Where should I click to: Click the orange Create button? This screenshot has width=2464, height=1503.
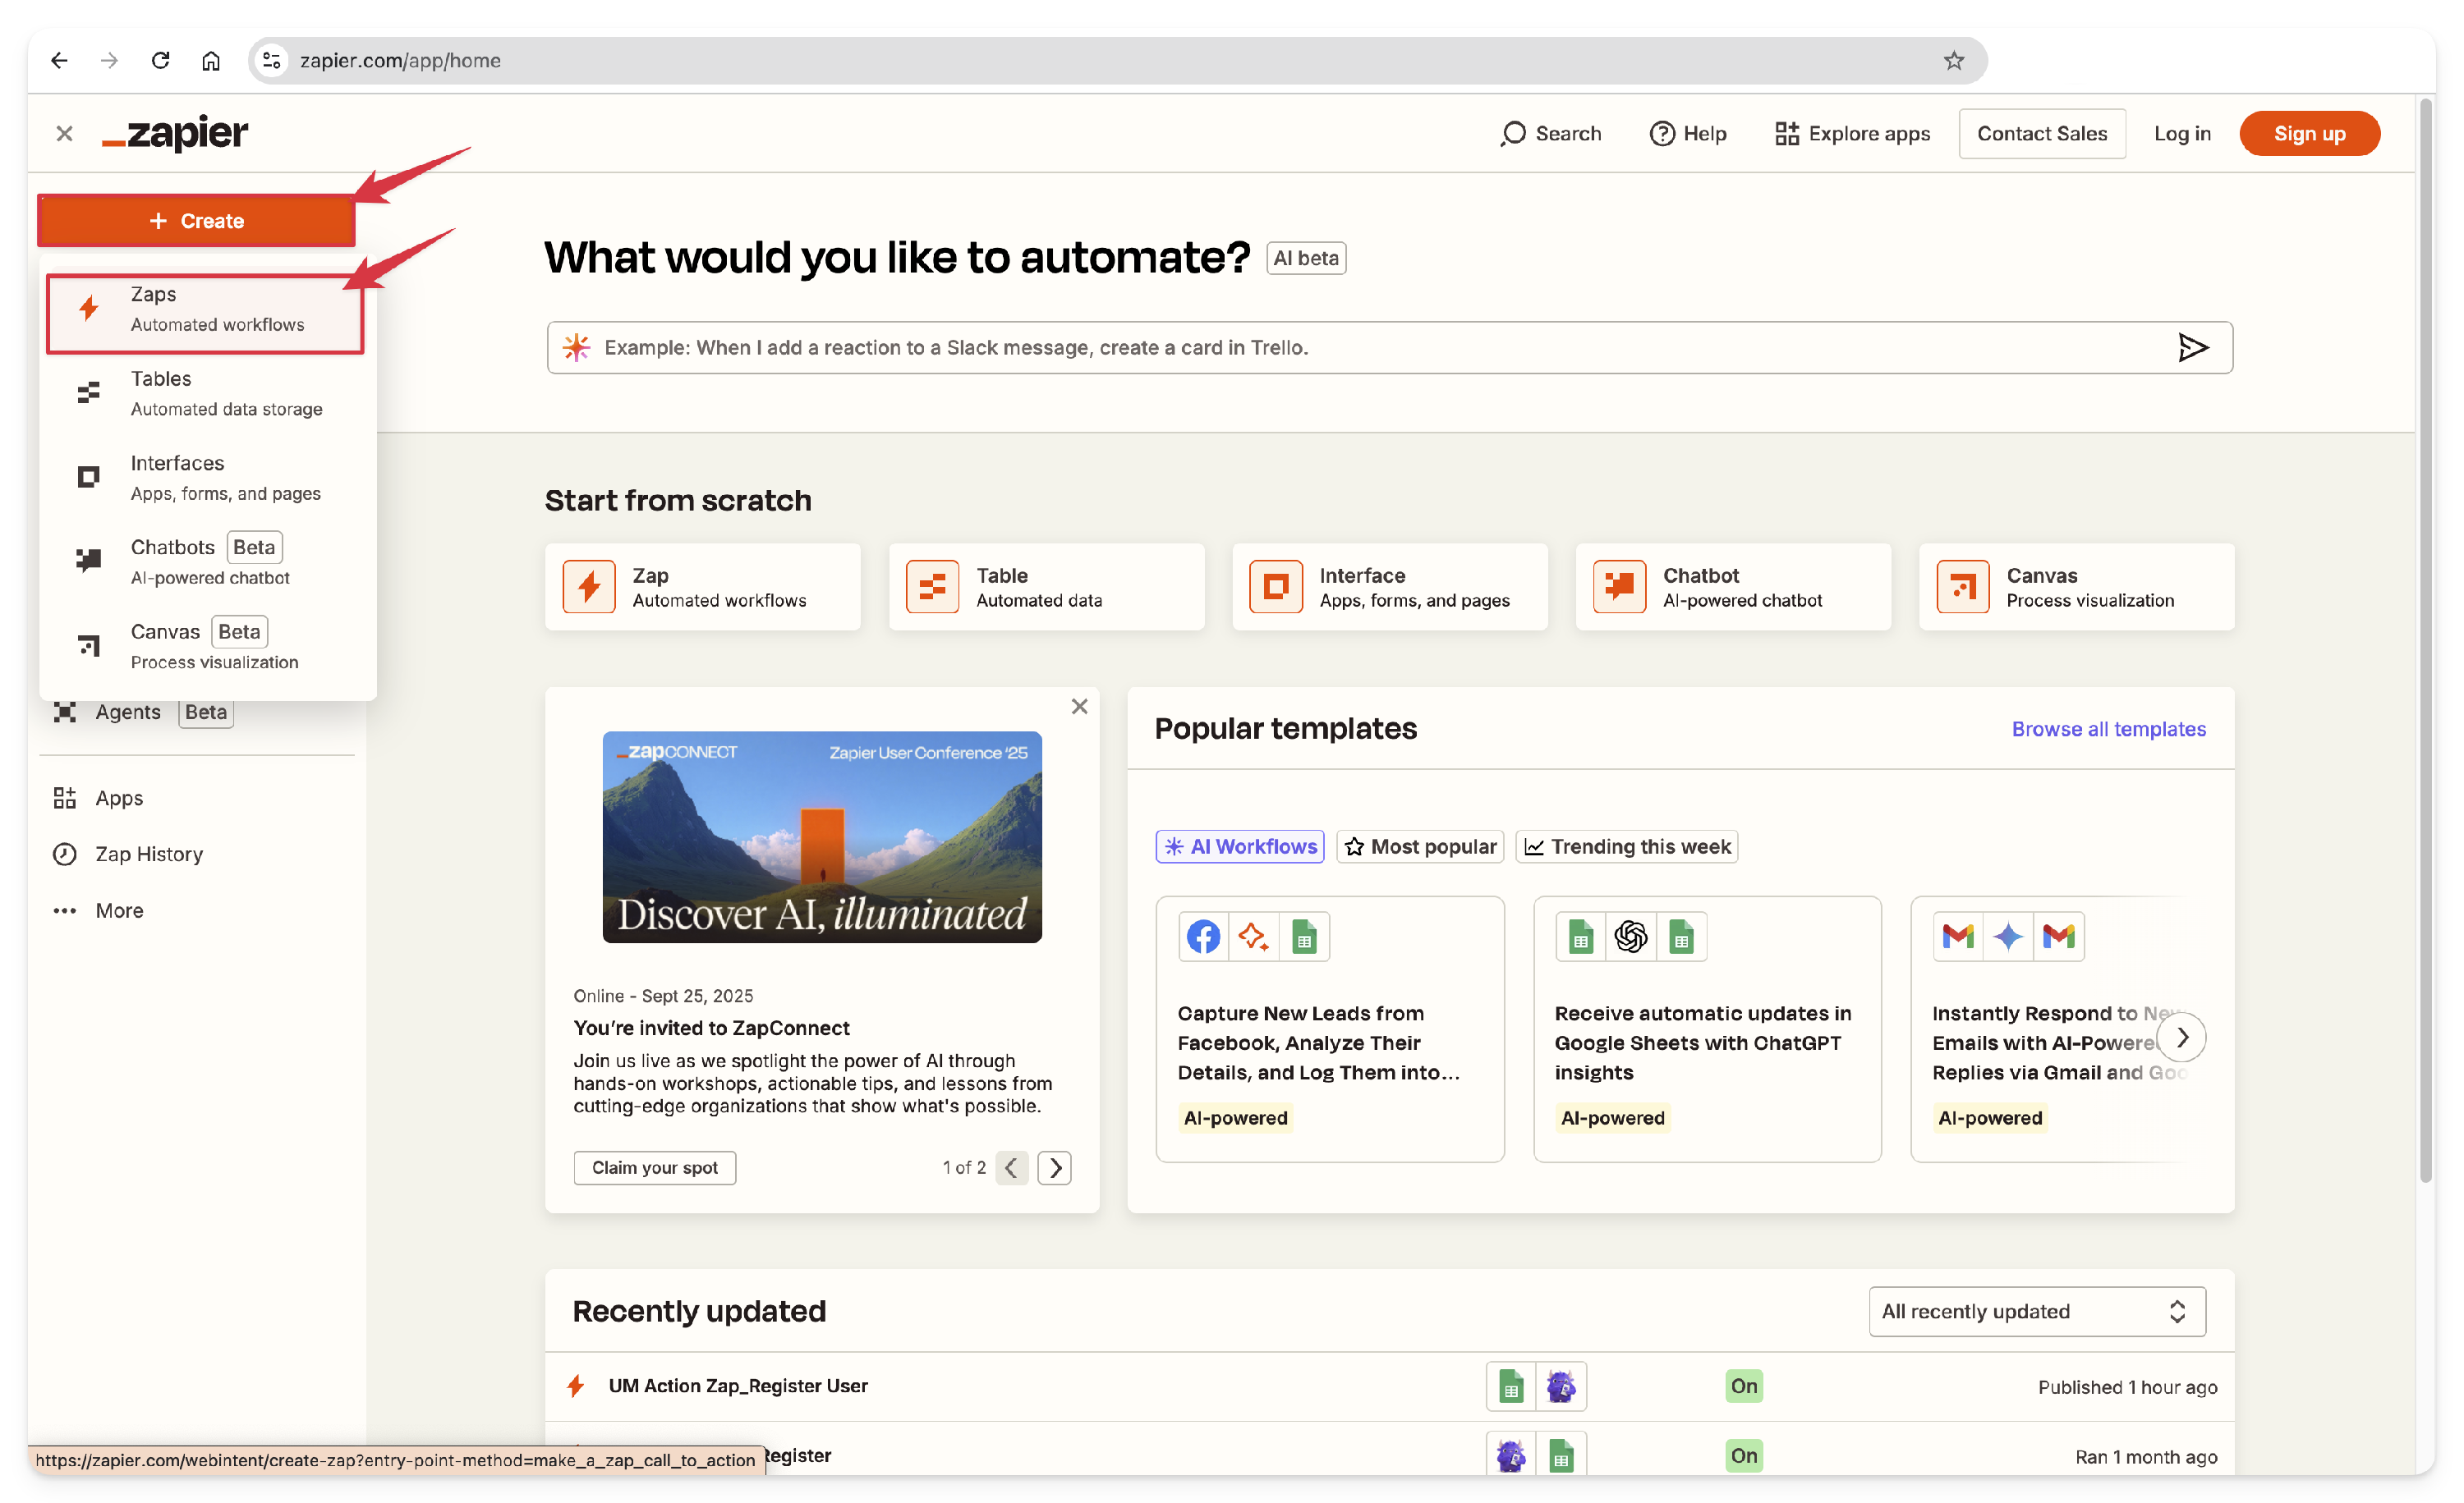(196, 220)
